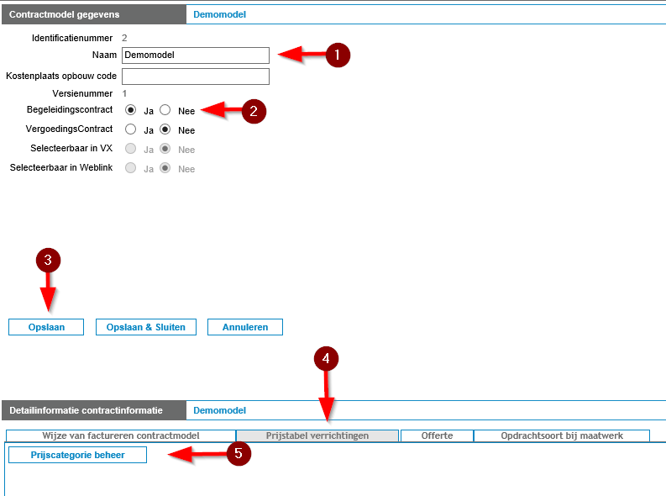
Task: Click Opslaan & Sluiten button
Action: tap(145, 327)
